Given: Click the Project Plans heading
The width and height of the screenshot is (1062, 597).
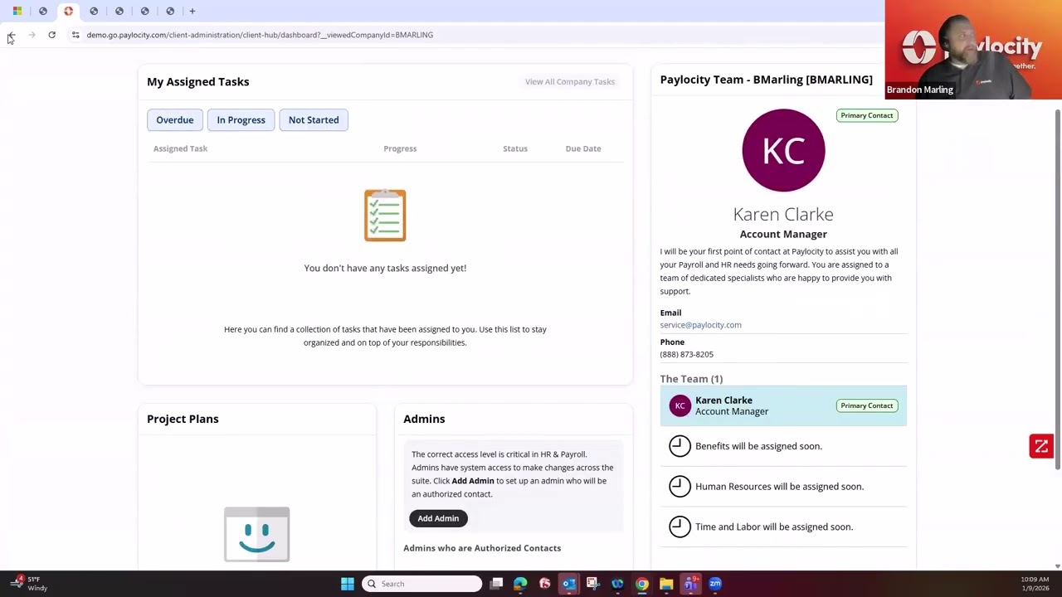Looking at the screenshot, I should click(x=183, y=419).
